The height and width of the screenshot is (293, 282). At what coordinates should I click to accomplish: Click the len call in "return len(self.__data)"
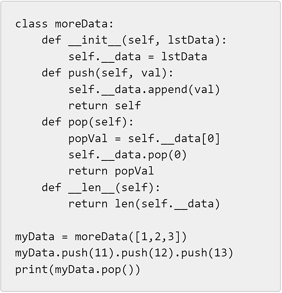pos(124,204)
